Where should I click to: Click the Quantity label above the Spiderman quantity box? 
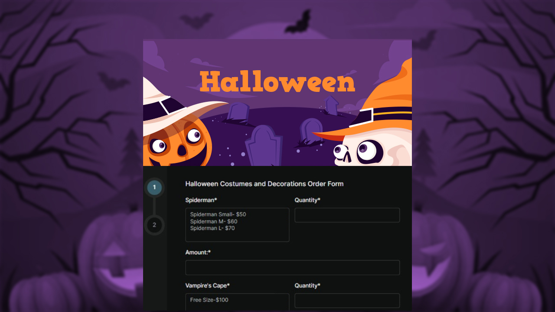tap(307, 200)
